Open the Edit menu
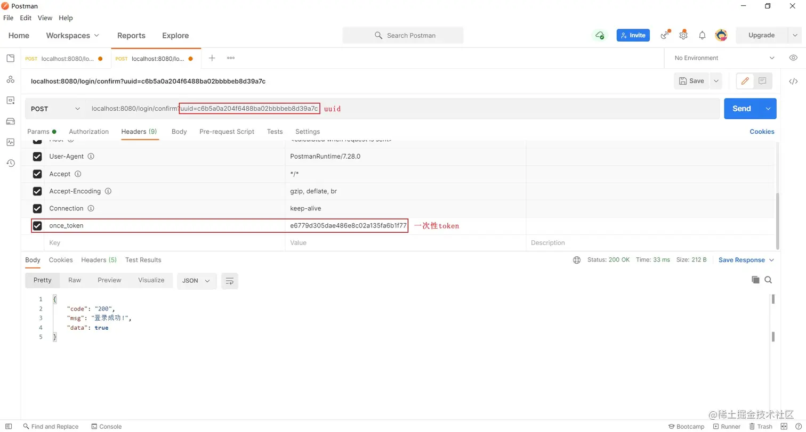 tap(26, 18)
